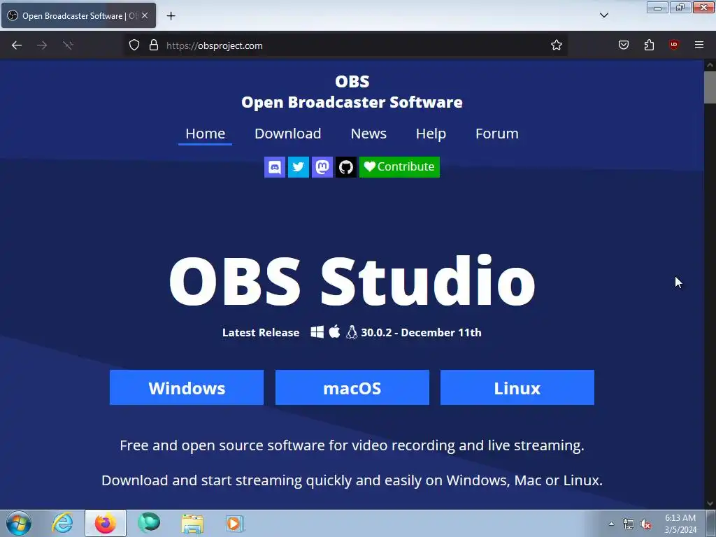Viewport: 716px width, 537px height.
Task: Save page to Pocket icon
Action: tap(624, 45)
